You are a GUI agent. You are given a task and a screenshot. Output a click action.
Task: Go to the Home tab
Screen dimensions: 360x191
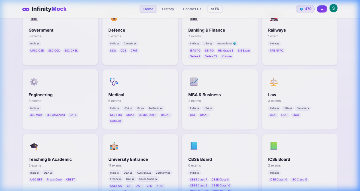coord(148,9)
